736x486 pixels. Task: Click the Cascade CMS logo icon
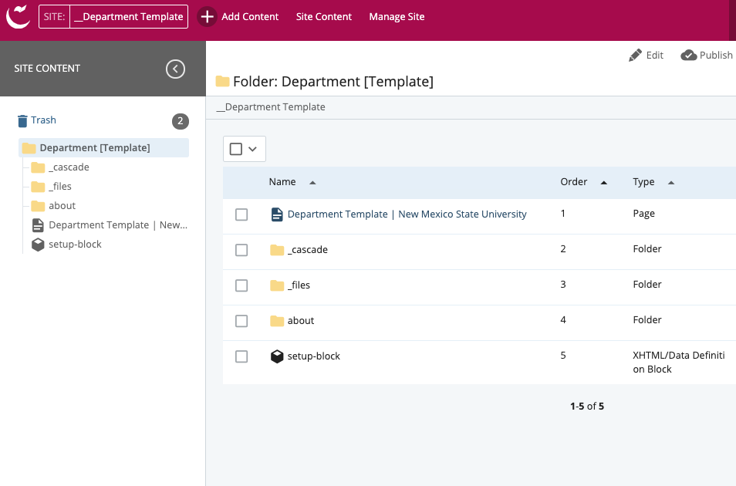(19, 16)
